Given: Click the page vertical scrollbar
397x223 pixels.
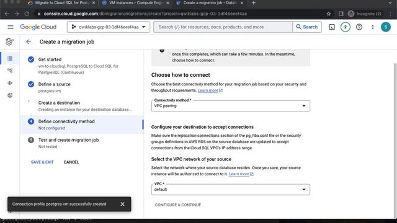Looking at the screenshot, I should (395, 141).
